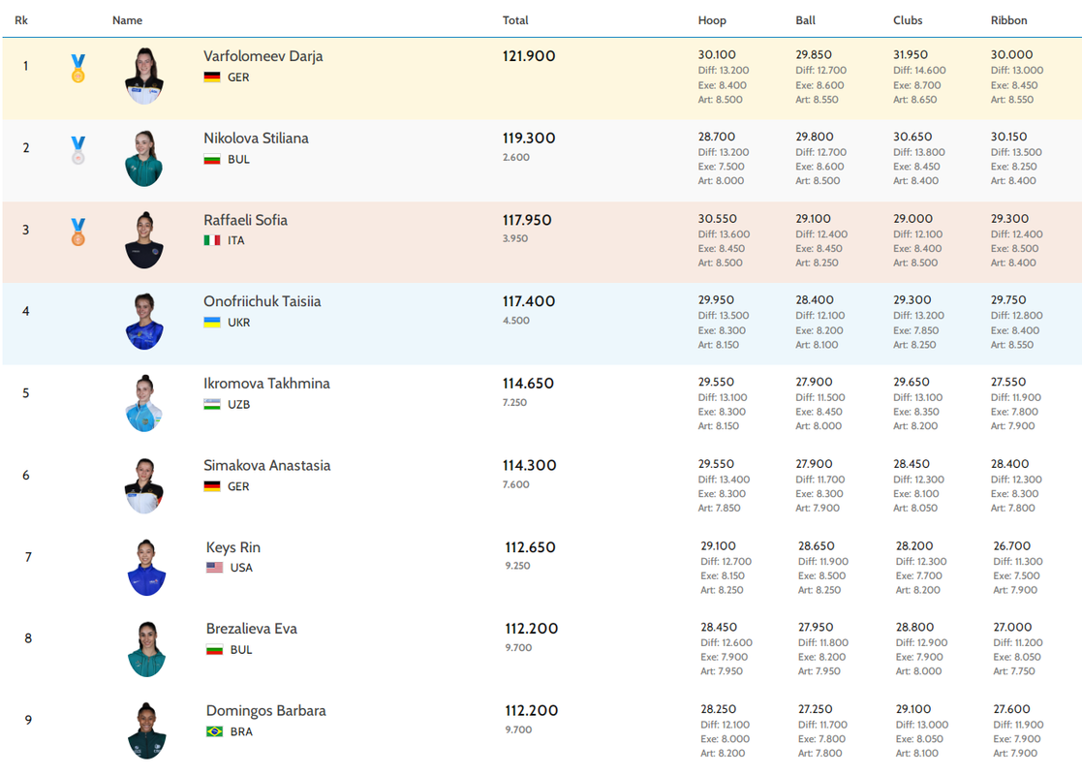Click Keys Rin's Ribbon score 26.700
The image size is (1082, 775).
tap(1012, 545)
